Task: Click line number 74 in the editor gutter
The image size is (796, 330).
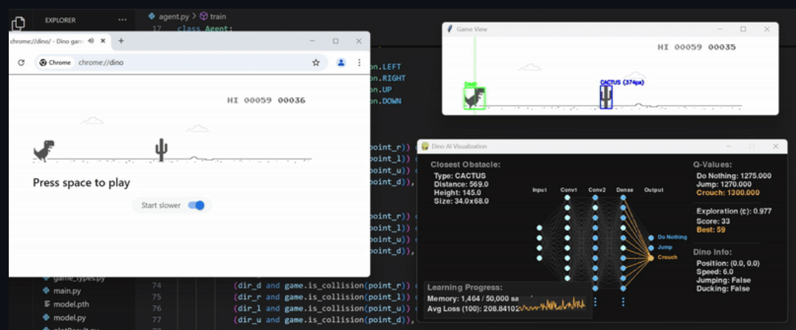Action: coord(156,285)
